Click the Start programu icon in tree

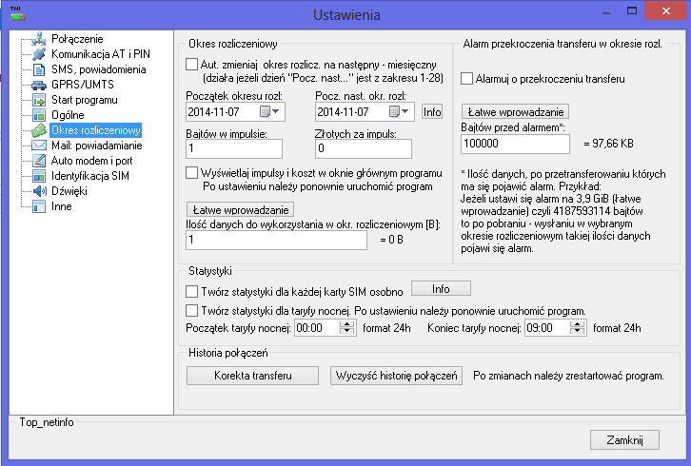click(39, 100)
